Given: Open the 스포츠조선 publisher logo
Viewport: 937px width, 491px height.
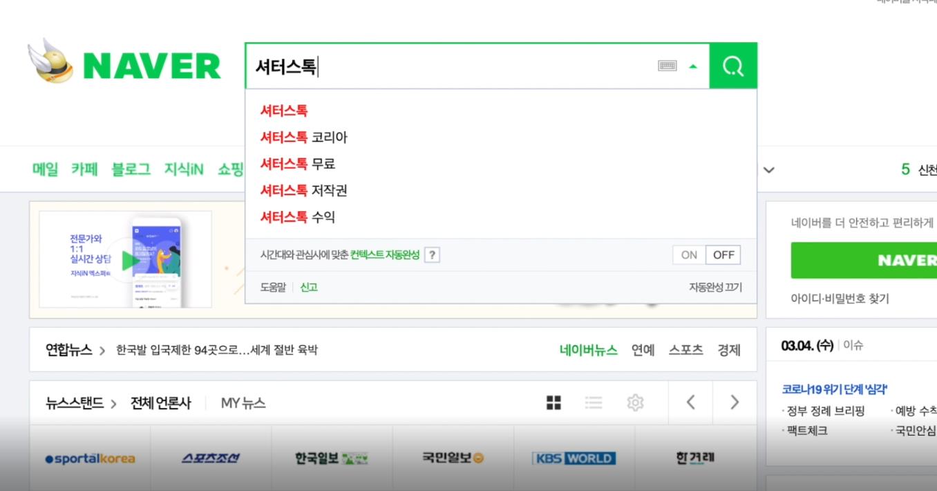Looking at the screenshot, I should [x=211, y=458].
